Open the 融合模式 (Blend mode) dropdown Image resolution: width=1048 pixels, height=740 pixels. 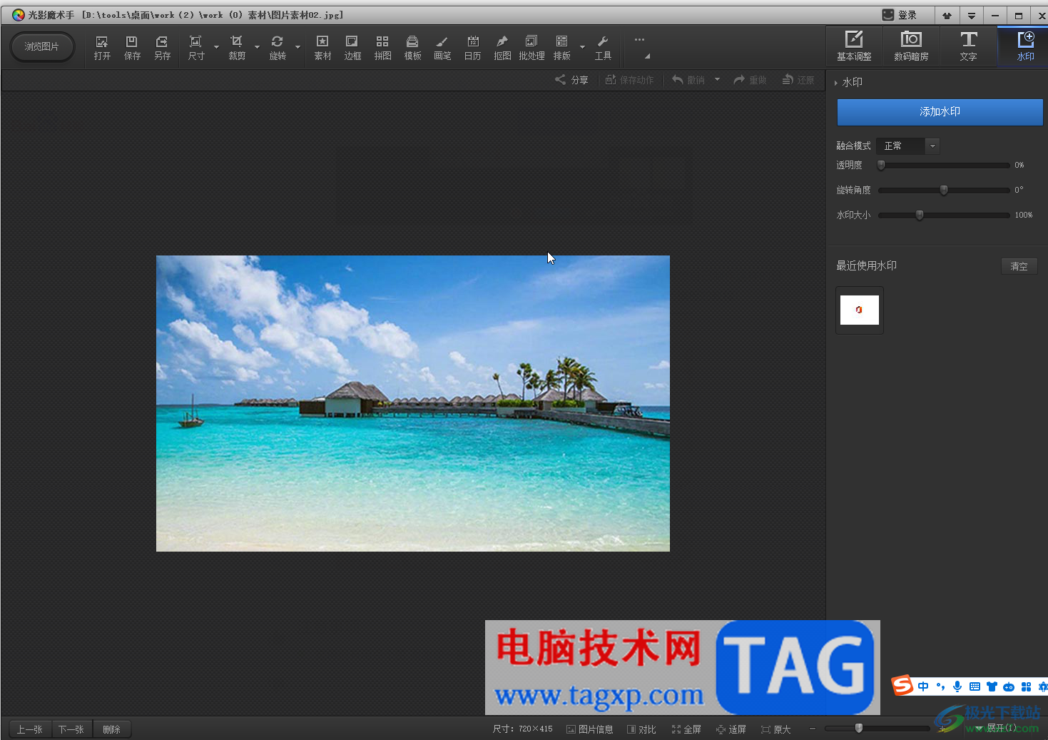tap(907, 146)
